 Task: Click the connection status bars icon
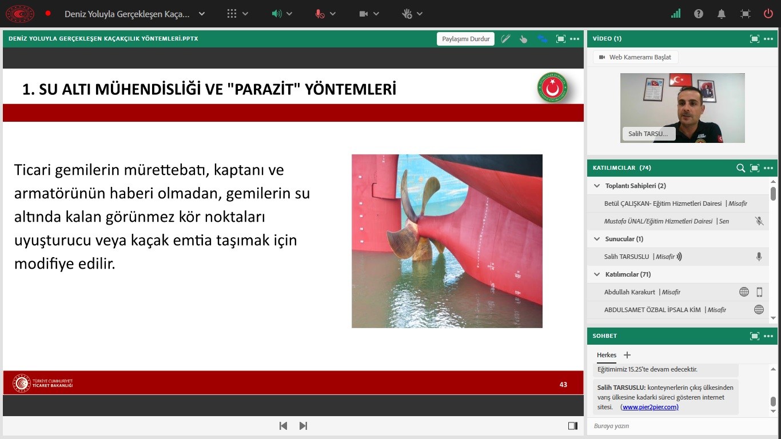[x=676, y=14]
